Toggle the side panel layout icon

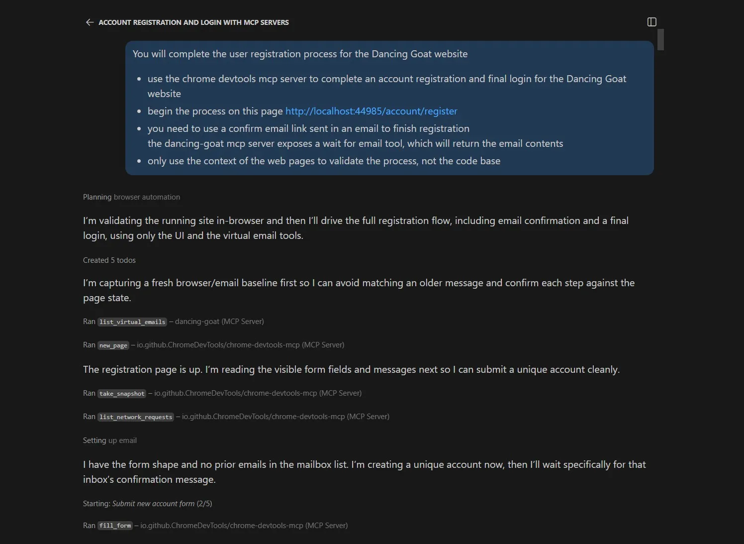pos(651,22)
